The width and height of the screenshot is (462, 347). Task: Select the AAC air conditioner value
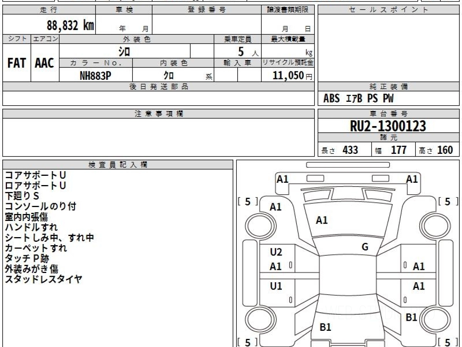pos(45,63)
